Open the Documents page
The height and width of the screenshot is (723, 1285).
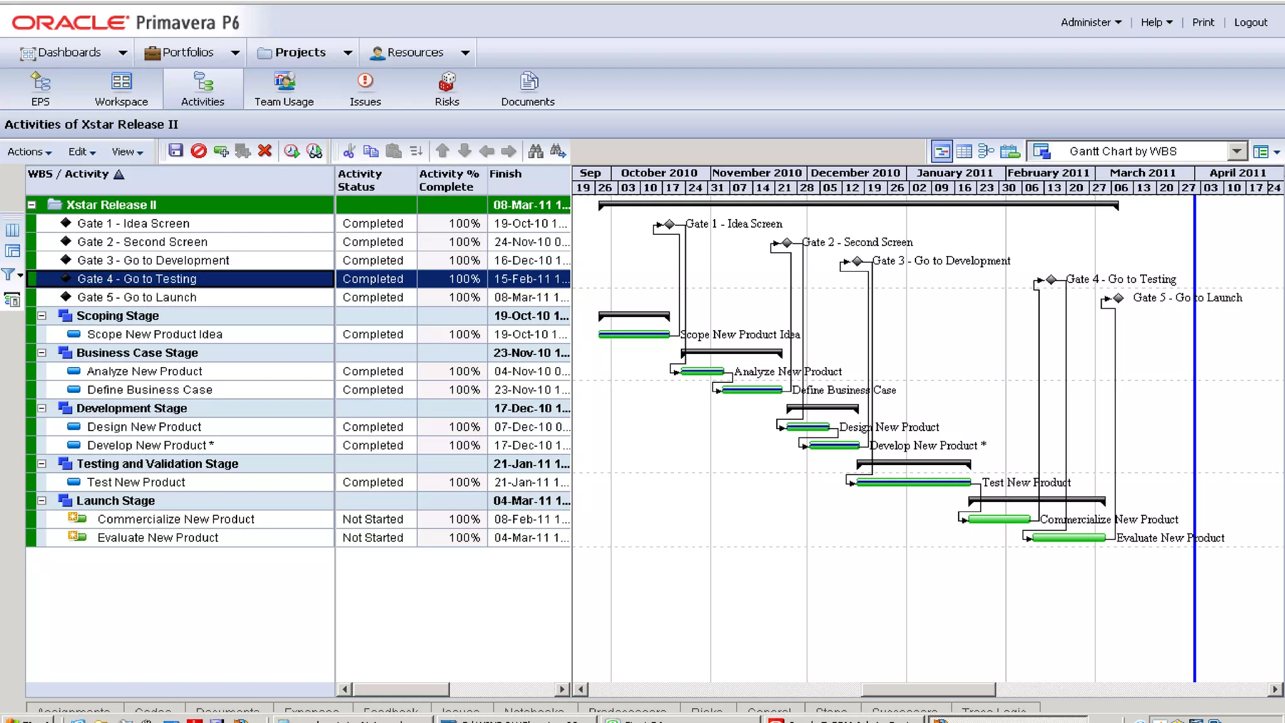pyautogui.click(x=528, y=89)
